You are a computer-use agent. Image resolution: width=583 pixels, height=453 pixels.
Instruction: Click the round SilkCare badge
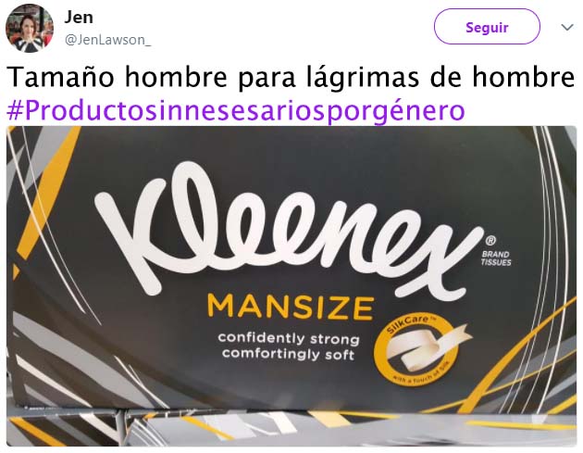coord(416,350)
